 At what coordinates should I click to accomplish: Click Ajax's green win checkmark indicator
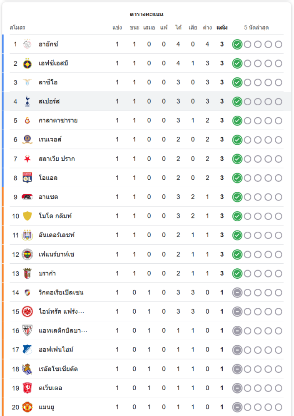click(237, 44)
